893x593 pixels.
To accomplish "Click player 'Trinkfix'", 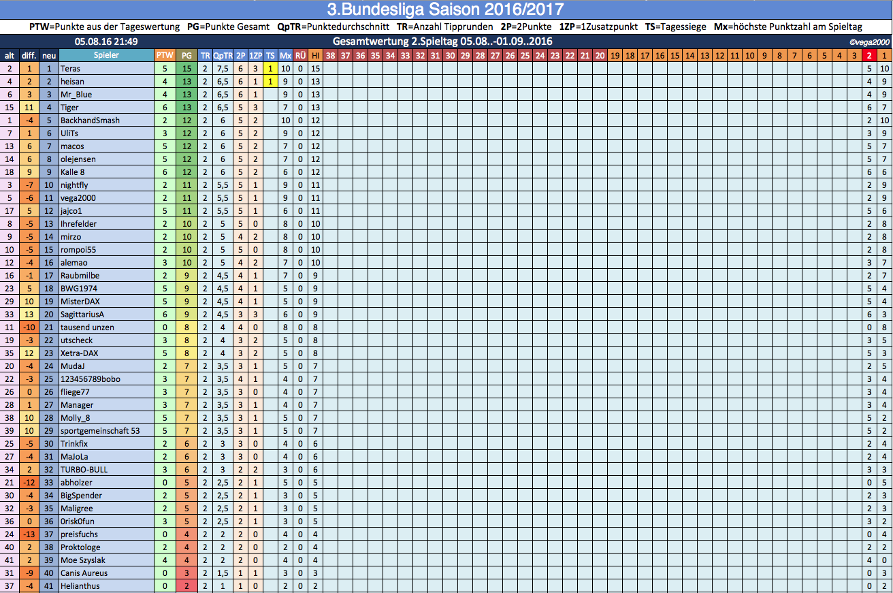I will click(105, 444).
